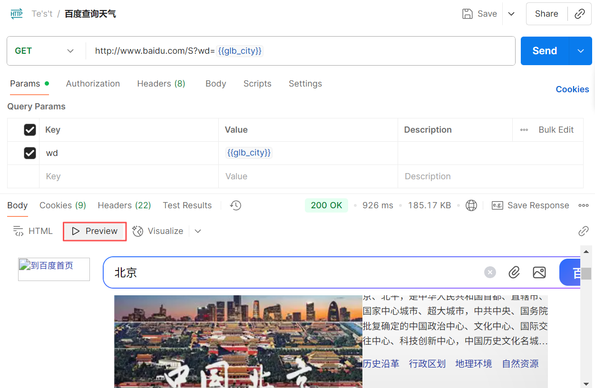The height and width of the screenshot is (388, 595).
Task: Click the Save Response button
Action: (x=530, y=205)
